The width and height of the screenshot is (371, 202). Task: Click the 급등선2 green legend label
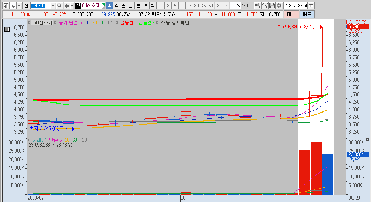[x=147, y=23]
